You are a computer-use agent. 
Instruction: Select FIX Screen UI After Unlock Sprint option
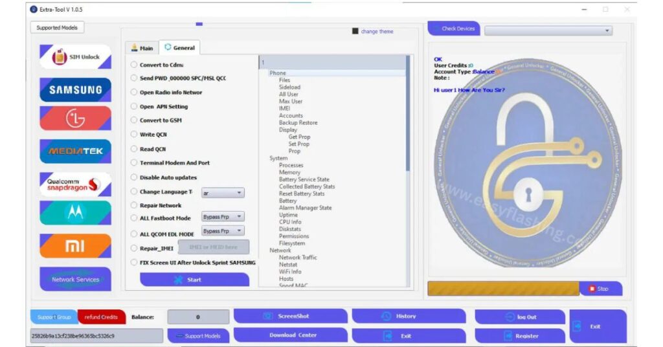(133, 262)
